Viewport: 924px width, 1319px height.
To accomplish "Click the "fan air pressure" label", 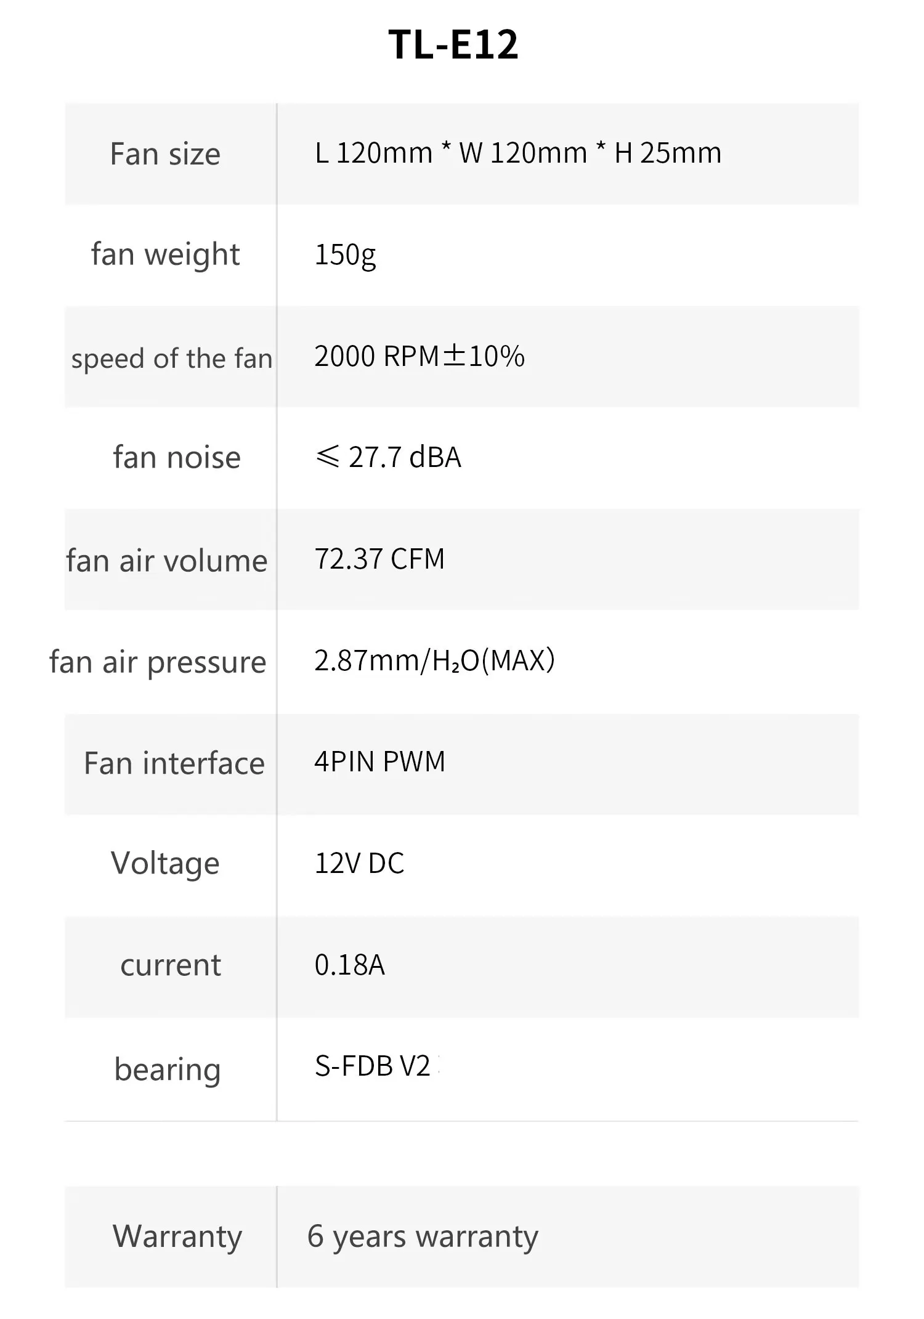I will 158,662.
